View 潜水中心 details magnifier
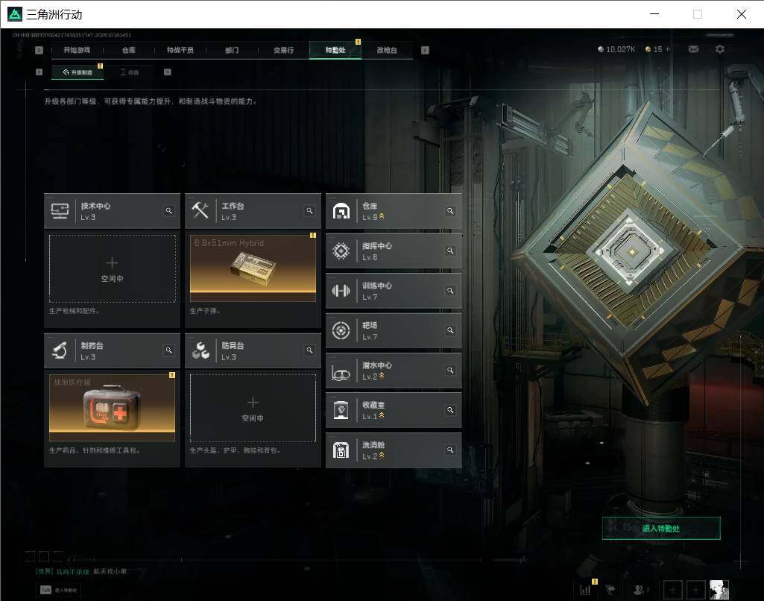The image size is (764, 601). pyautogui.click(x=450, y=371)
